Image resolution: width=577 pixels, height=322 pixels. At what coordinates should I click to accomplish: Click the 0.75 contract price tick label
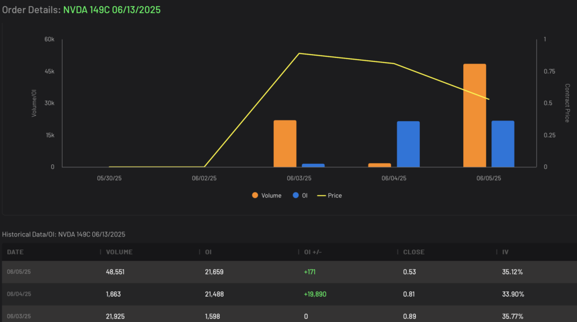click(549, 71)
